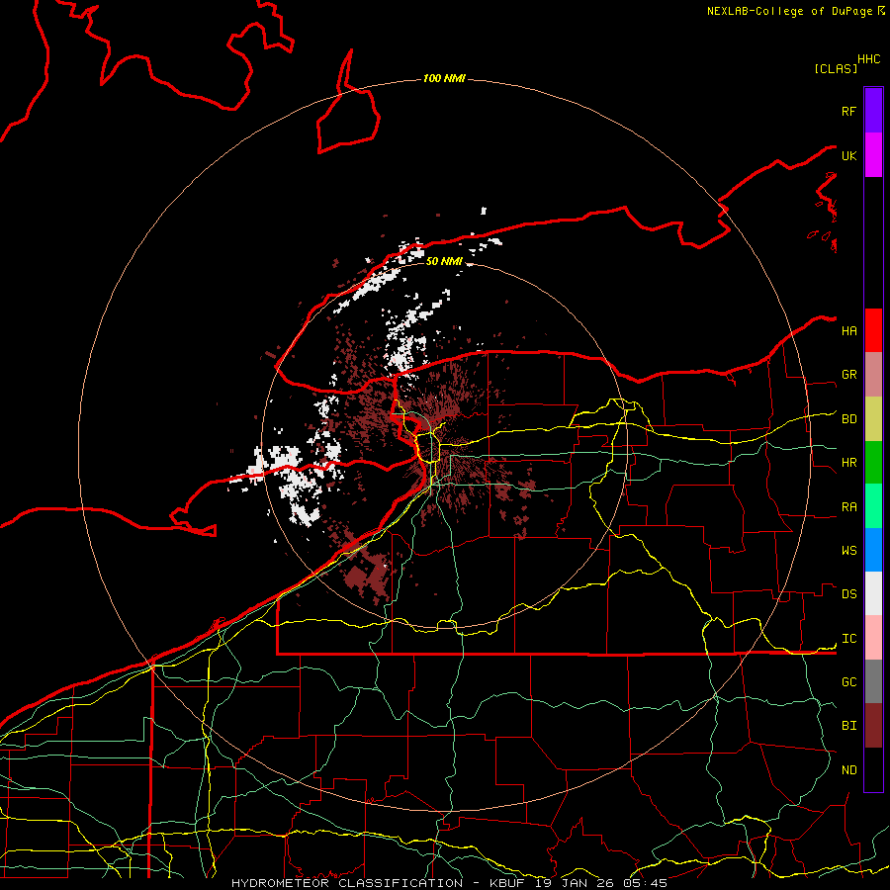Click the UK magenta legend swatch
The height and width of the screenshot is (890, 890).
click(x=873, y=155)
